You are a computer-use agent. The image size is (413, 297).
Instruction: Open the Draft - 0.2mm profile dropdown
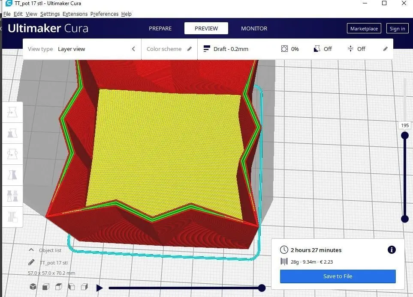(295, 49)
